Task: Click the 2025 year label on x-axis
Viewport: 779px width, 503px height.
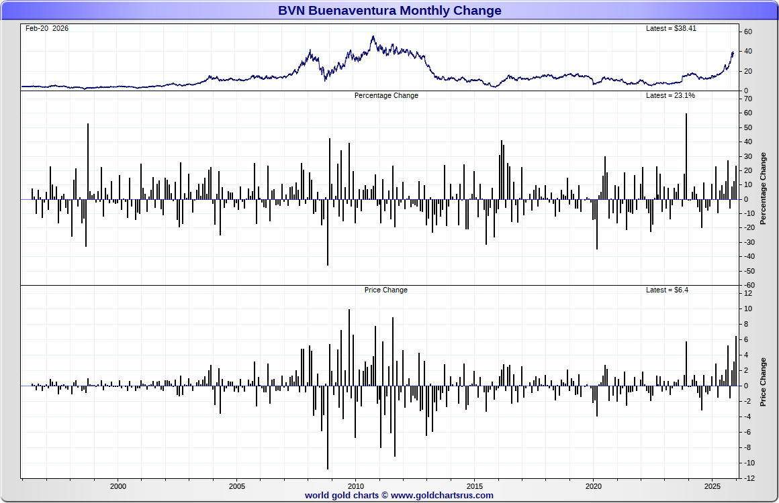Action: coord(713,486)
